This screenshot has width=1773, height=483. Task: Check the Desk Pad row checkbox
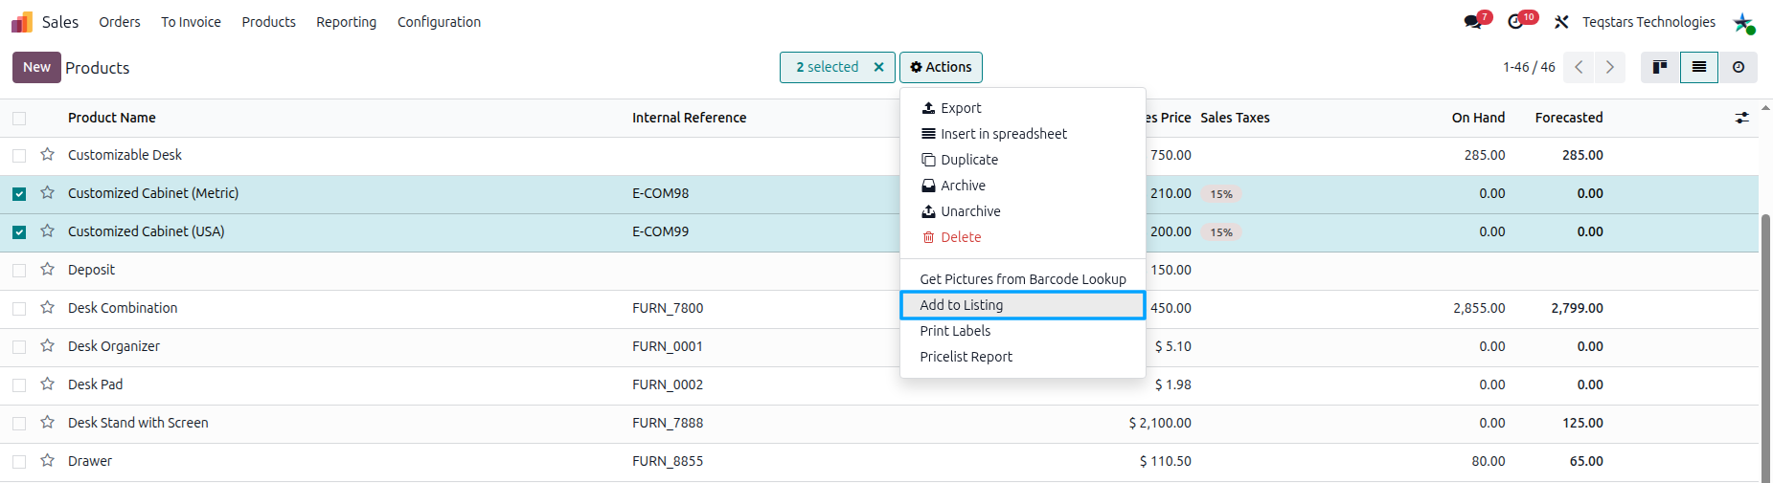tap(19, 384)
